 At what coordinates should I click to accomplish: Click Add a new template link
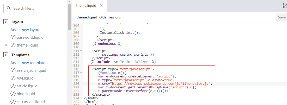(28, 63)
